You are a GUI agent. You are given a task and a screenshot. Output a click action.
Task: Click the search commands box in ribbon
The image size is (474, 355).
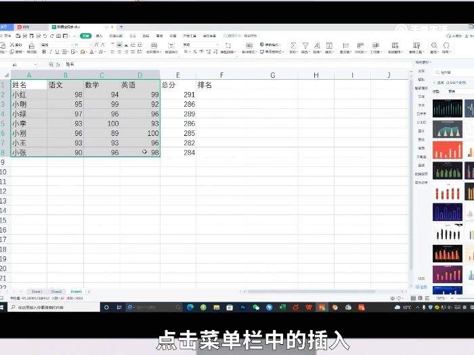point(240,36)
